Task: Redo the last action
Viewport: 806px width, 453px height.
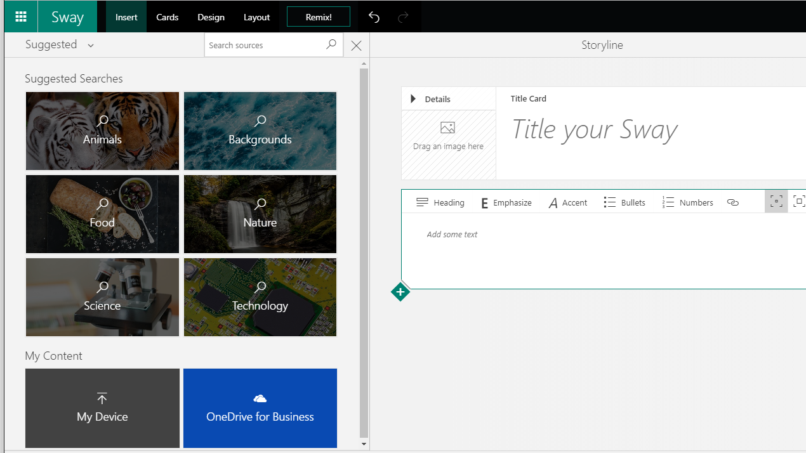Action: click(404, 16)
